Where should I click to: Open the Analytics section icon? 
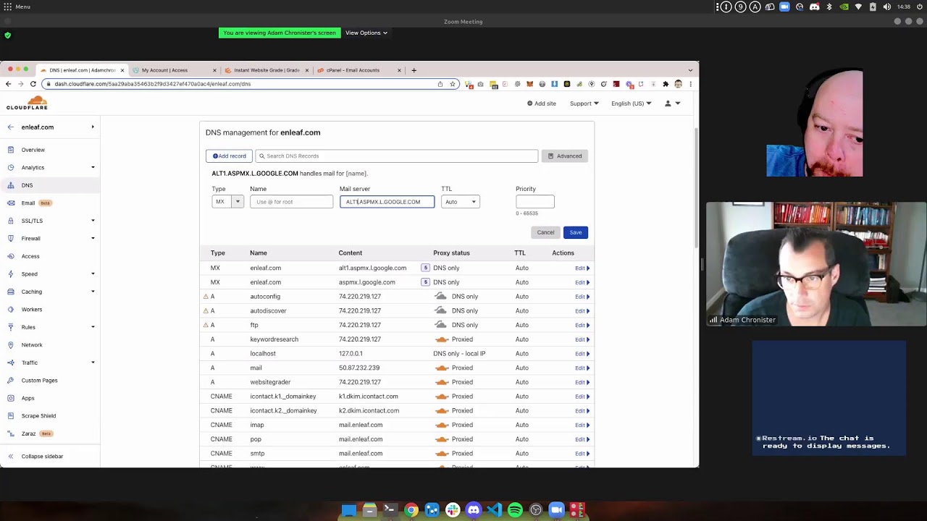pos(11,167)
